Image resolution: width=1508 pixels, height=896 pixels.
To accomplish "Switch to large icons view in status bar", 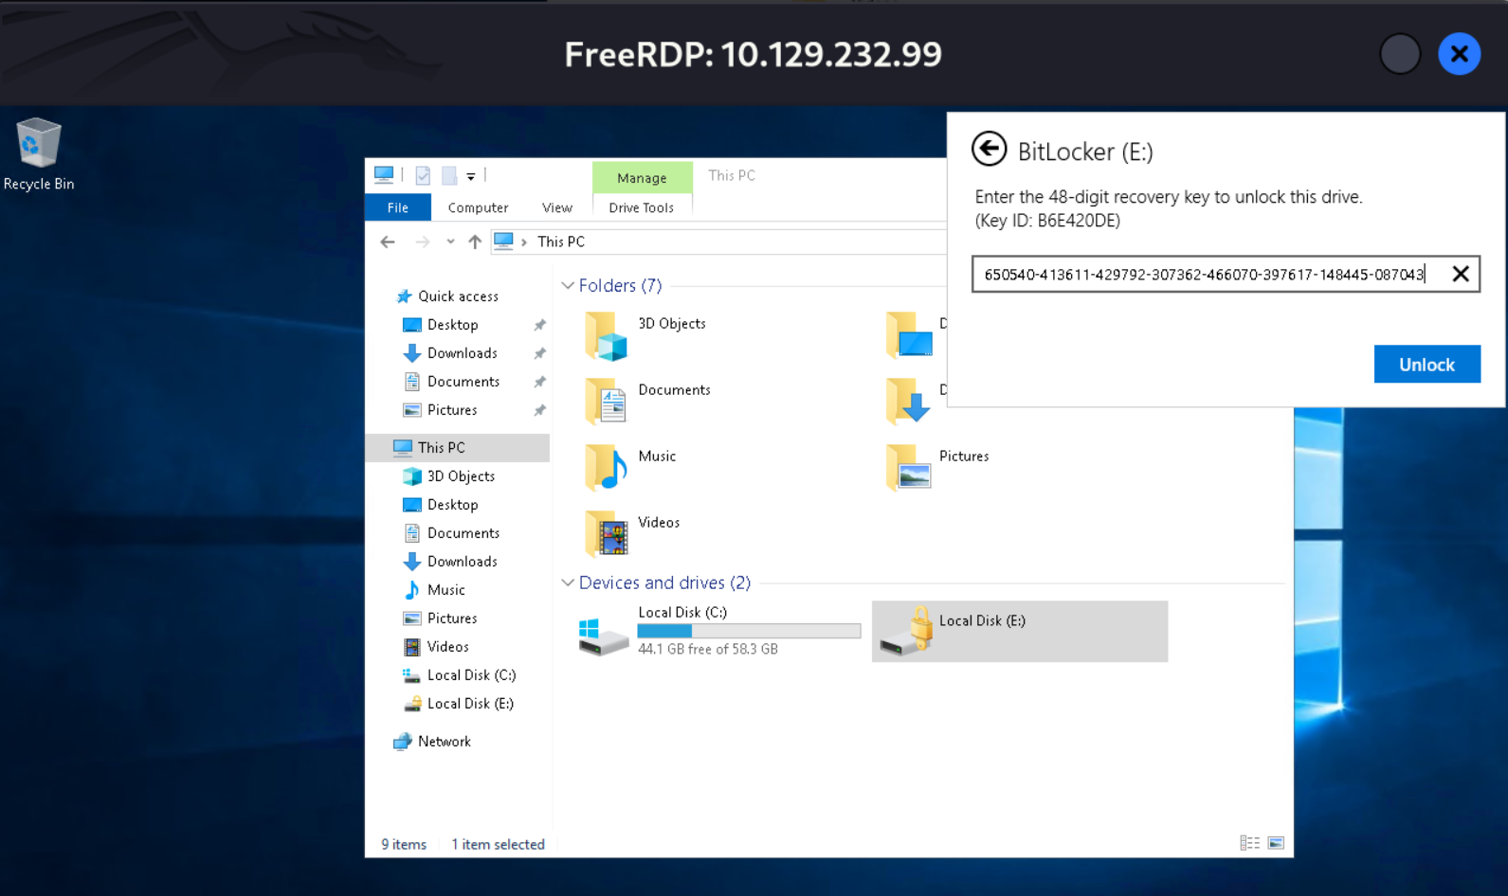I will point(1276,843).
